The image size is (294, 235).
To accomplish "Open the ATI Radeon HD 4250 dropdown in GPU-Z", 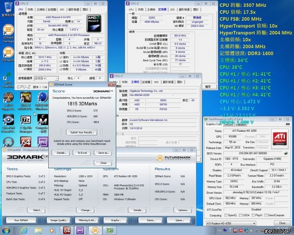I will pos(231,223).
